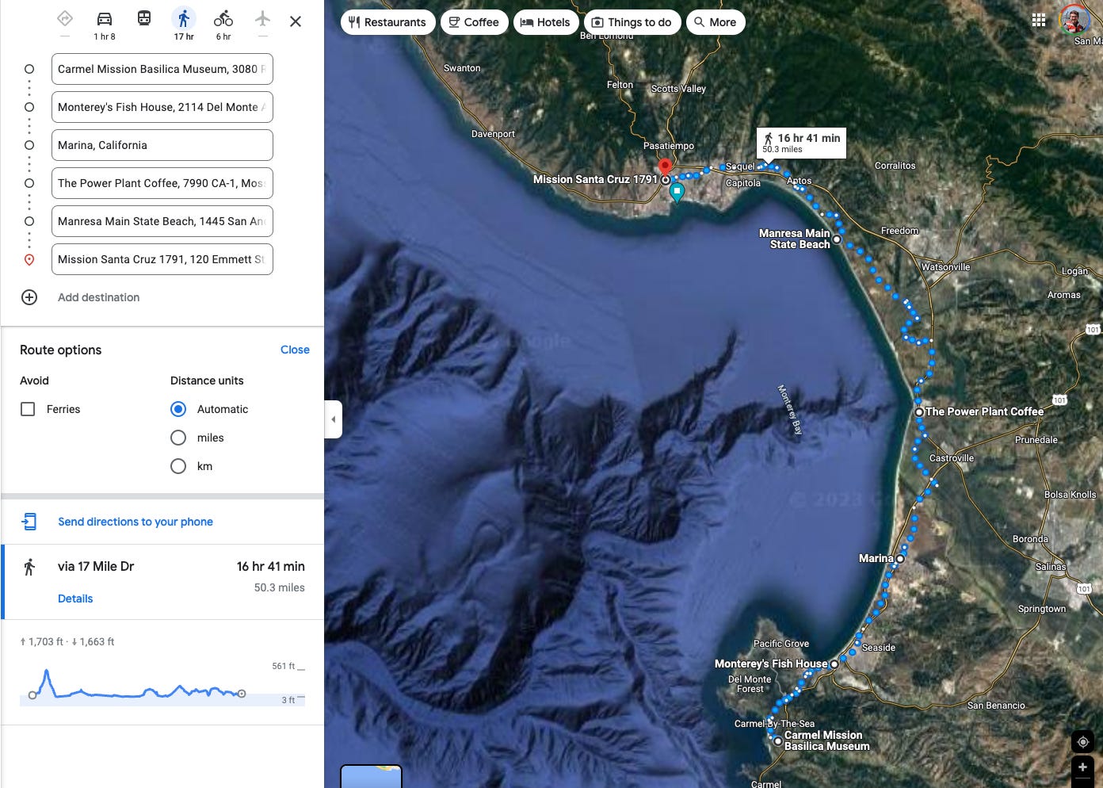The width and height of the screenshot is (1103, 788).
Task: Avoid ferries checkbox toggle
Action: click(28, 409)
